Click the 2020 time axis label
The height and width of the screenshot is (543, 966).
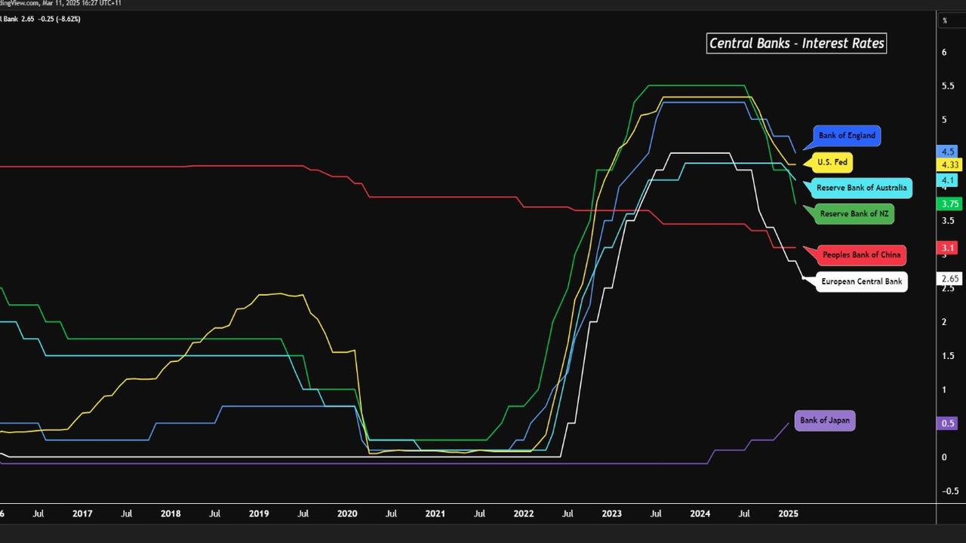pyautogui.click(x=347, y=514)
